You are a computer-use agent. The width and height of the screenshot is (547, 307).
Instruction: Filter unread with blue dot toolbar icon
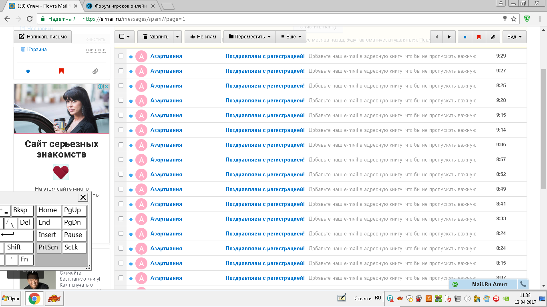[465, 37]
